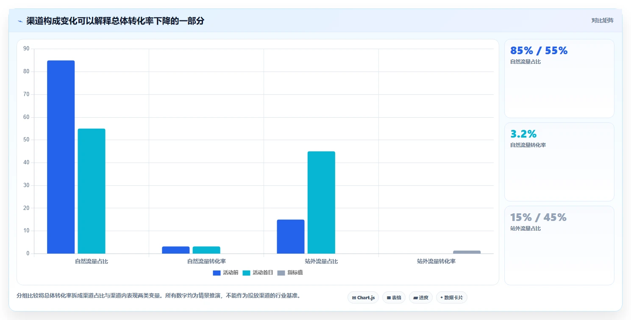
Task: Click the blue 活动前 bar for 站外流量占比
Action: [x=291, y=237]
